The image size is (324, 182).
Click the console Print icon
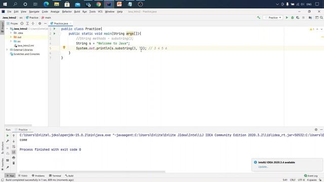click(x=14, y=158)
